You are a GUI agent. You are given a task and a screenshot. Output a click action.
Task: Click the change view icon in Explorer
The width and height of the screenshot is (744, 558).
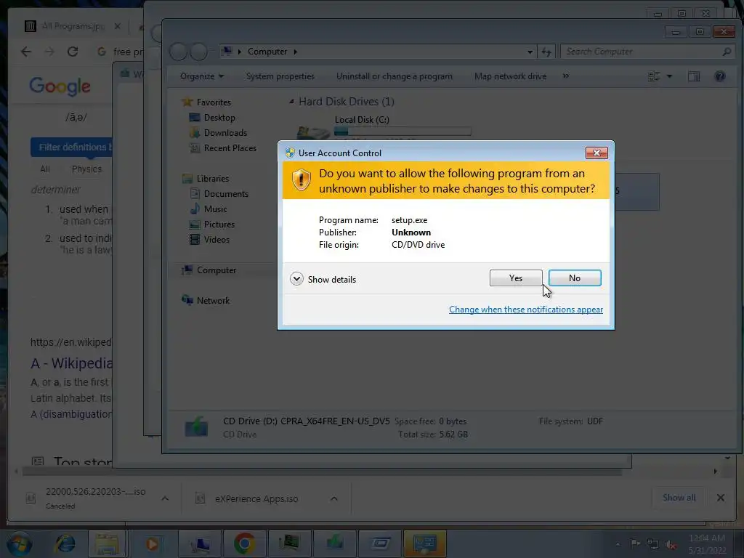654,76
